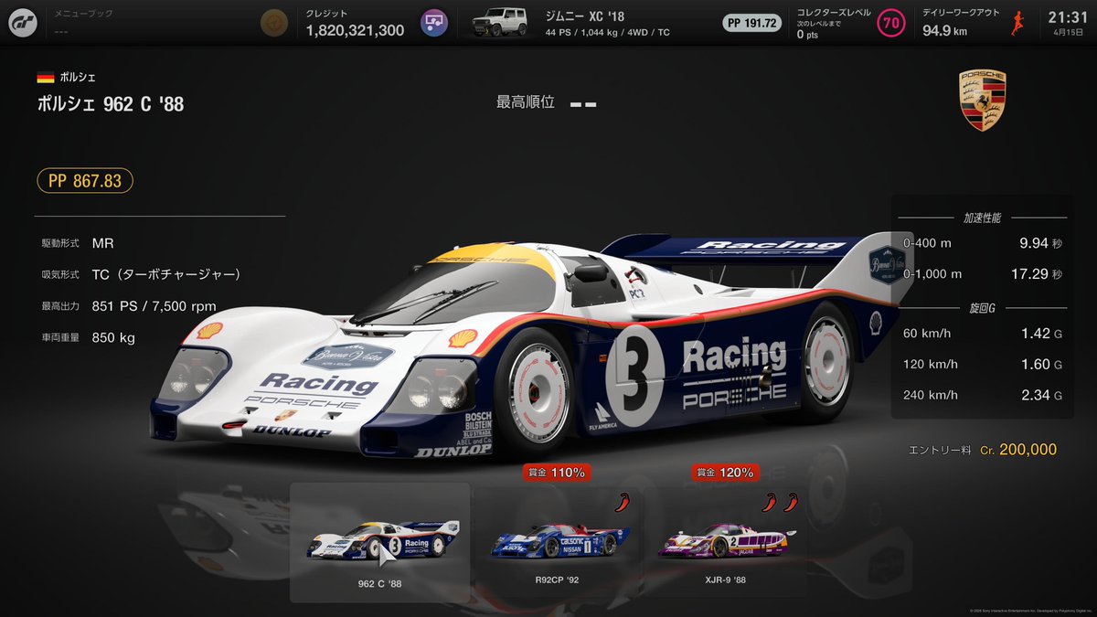Click the 240 km/h 2.34 G stat

click(982, 394)
